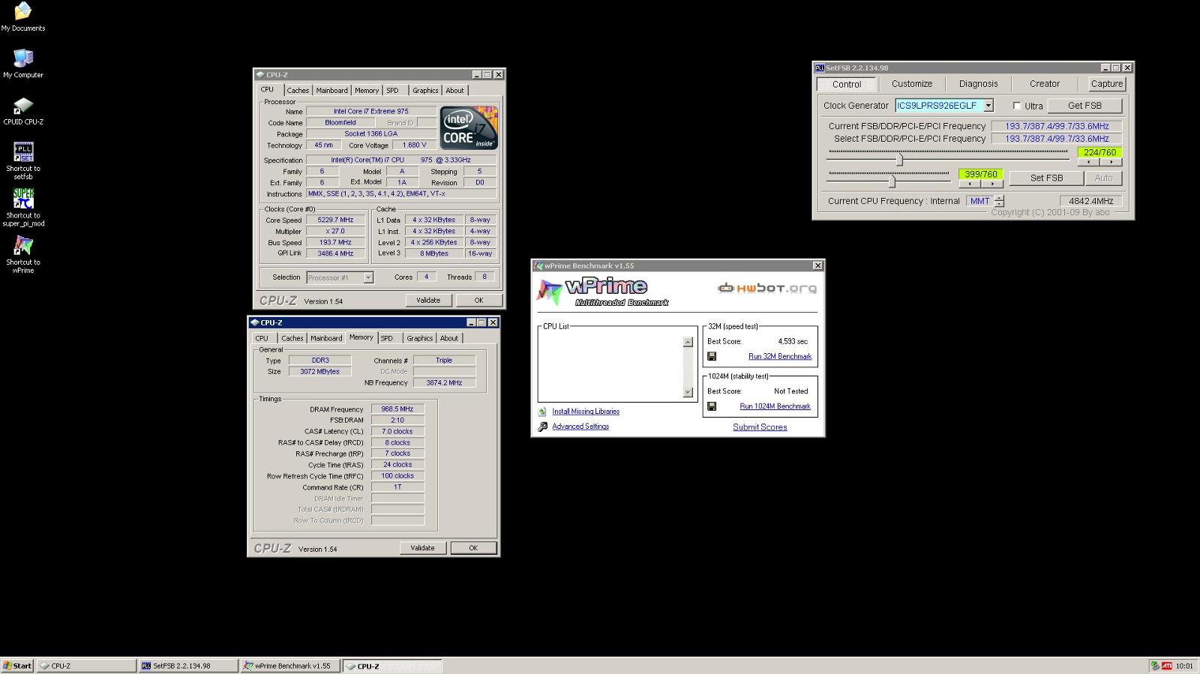Click the Set FSB button
Viewport: 1200px width, 674px height.
pyautogui.click(x=1046, y=178)
